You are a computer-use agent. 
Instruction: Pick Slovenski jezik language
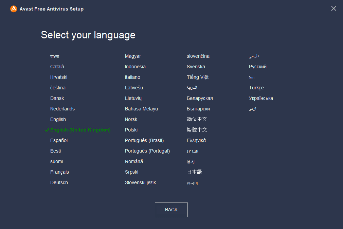point(140,182)
